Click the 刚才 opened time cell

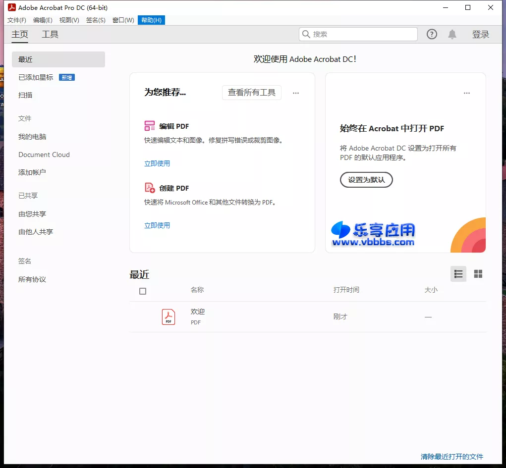click(x=340, y=317)
